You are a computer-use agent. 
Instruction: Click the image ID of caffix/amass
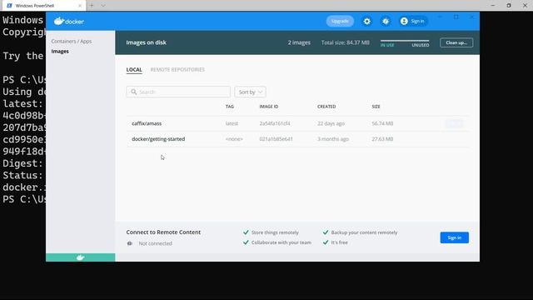coord(275,123)
